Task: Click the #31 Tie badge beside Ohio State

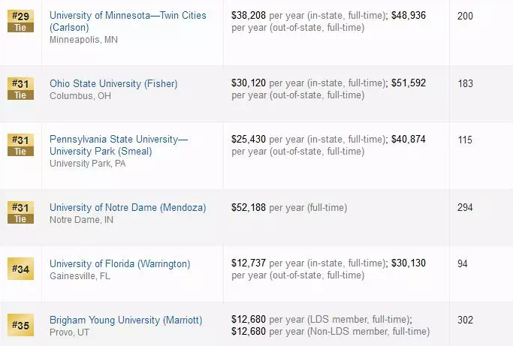Action: coord(20,89)
